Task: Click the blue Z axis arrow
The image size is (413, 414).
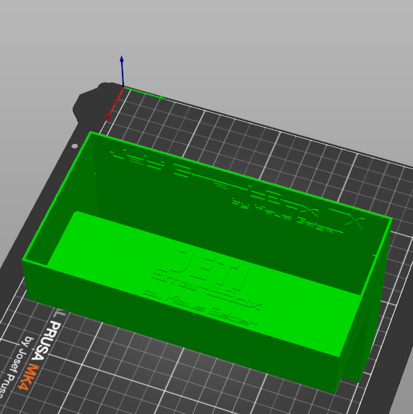Action: tap(122, 71)
